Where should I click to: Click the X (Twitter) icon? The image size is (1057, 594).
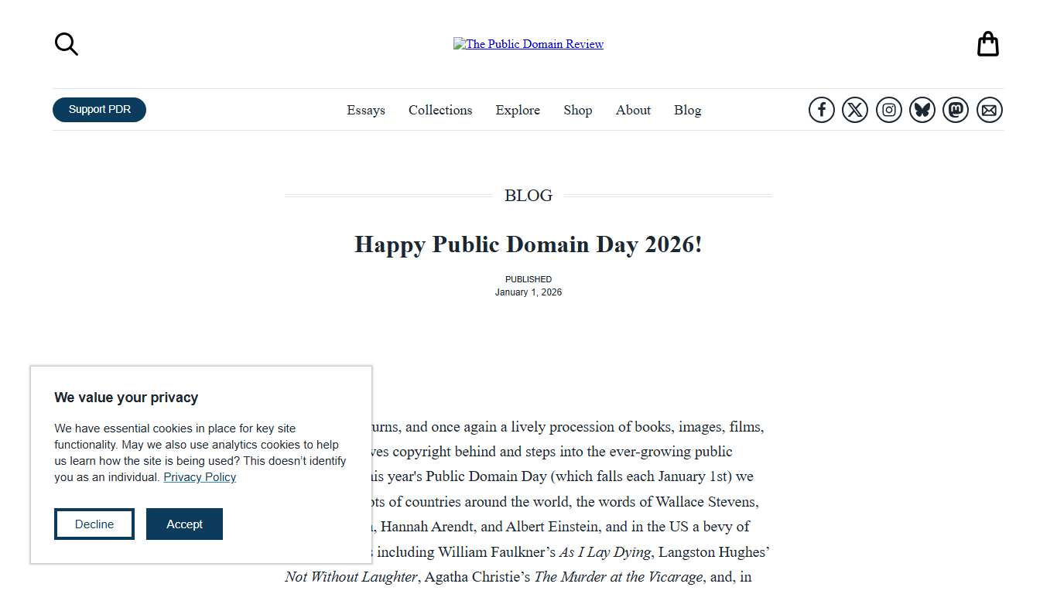point(855,110)
